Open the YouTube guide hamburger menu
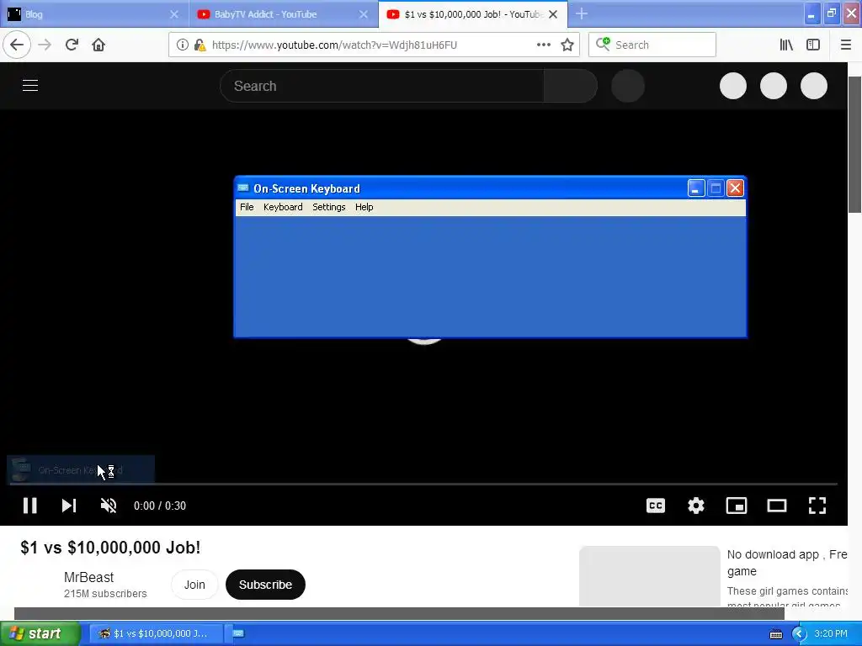This screenshot has width=862, height=646. coord(30,86)
